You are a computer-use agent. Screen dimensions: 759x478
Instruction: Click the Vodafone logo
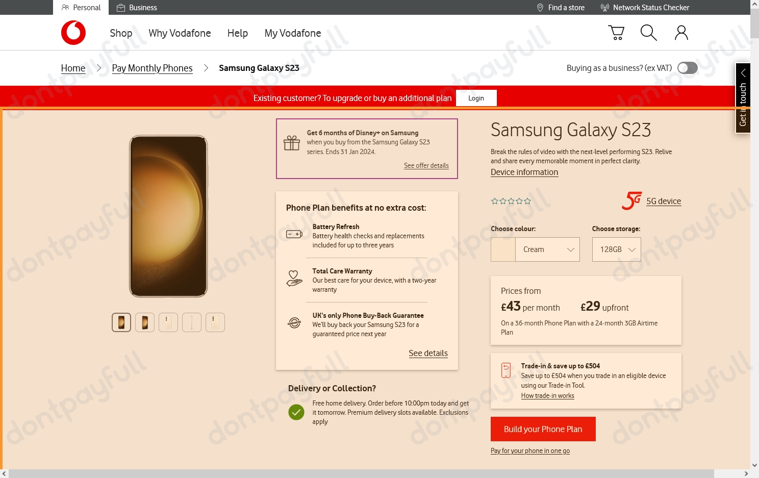[73, 33]
